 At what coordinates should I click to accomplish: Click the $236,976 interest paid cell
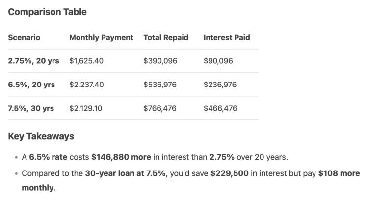tap(220, 85)
